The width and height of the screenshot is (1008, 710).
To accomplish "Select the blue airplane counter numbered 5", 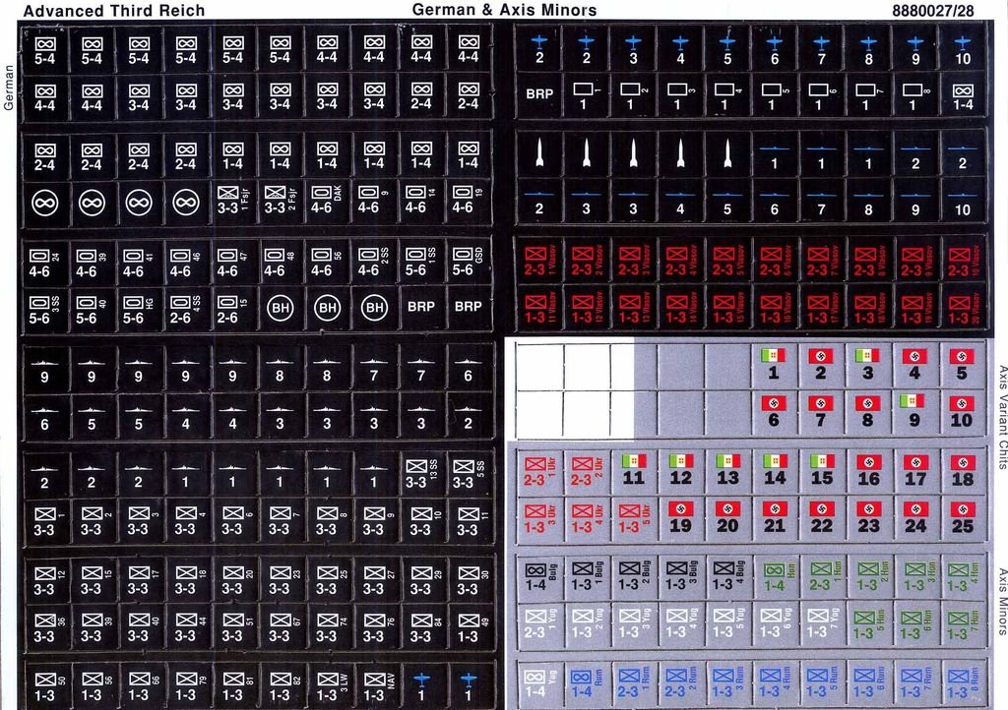I will coord(727,49).
